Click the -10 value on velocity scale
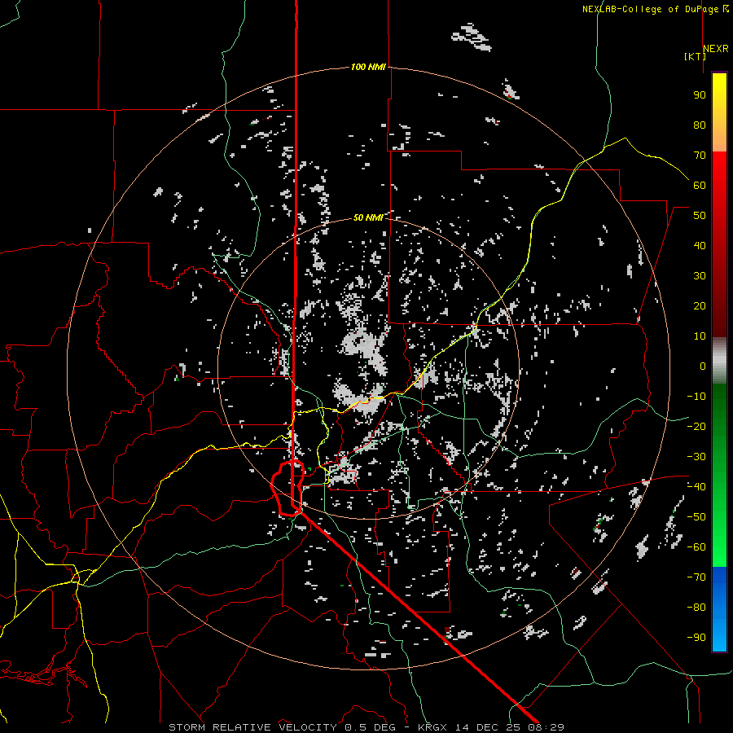 [x=696, y=397]
